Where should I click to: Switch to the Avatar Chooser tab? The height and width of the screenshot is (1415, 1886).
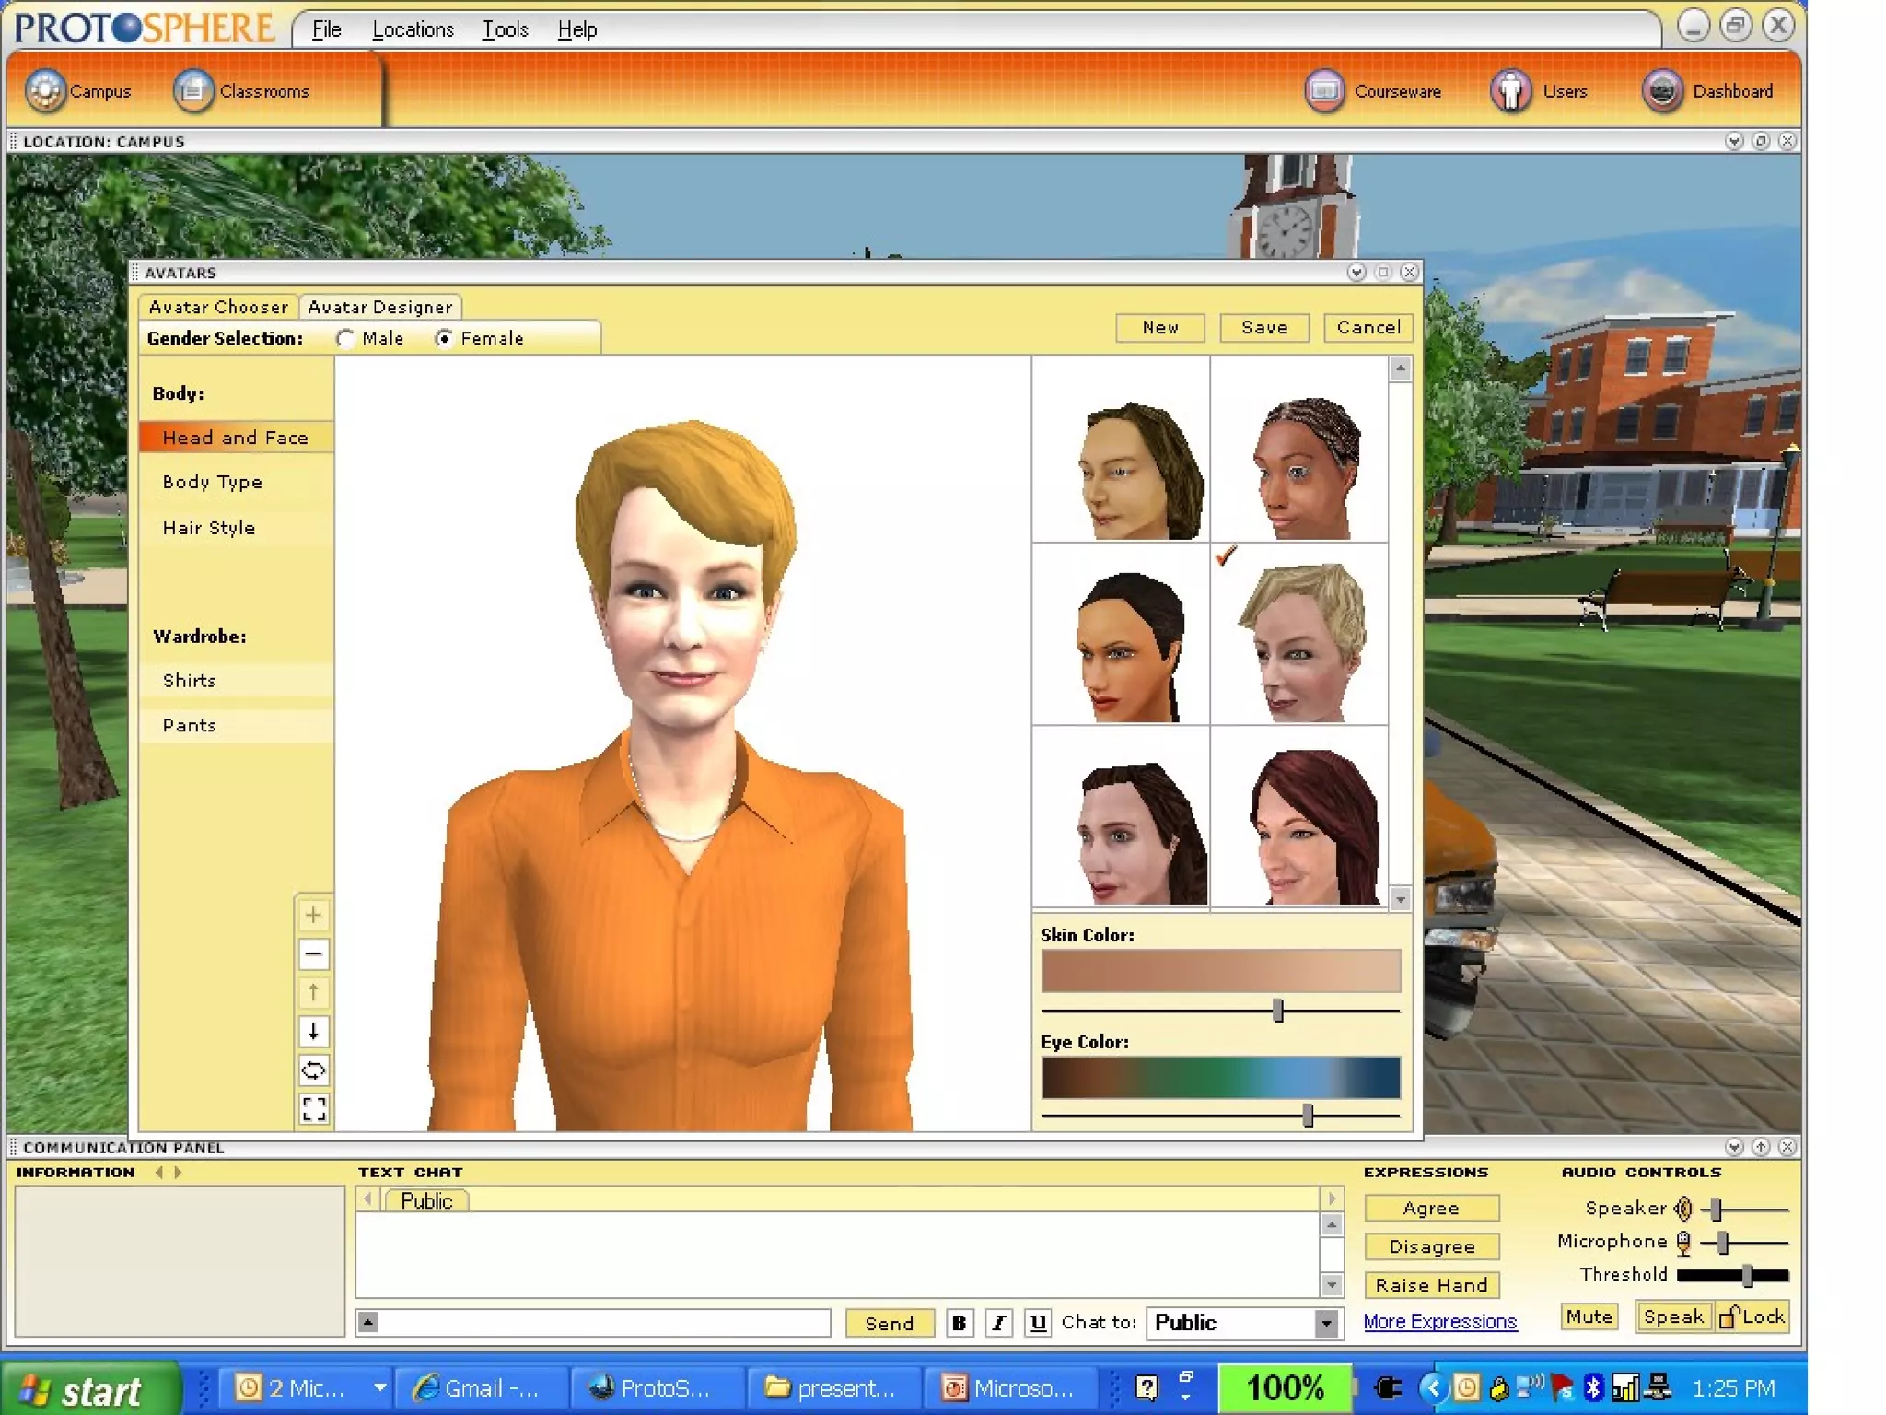click(218, 307)
